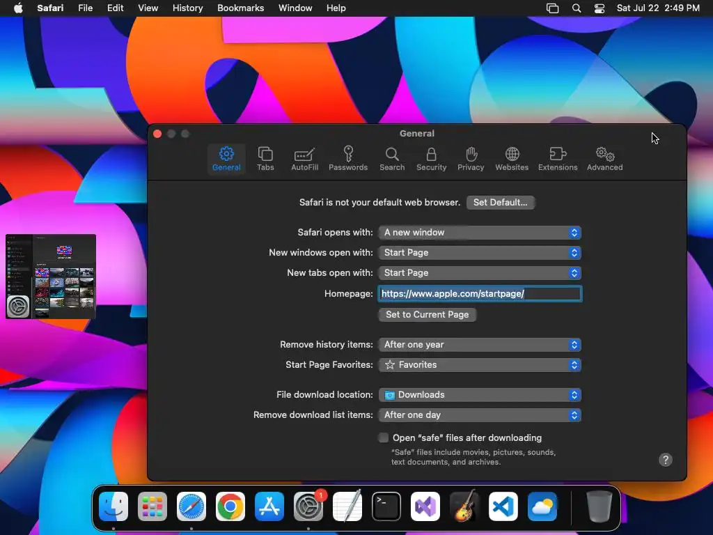This screenshot has width=713, height=535.
Task: Click the Safari compass icon in Dock
Action: pyautogui.click(x=191, y=506)
